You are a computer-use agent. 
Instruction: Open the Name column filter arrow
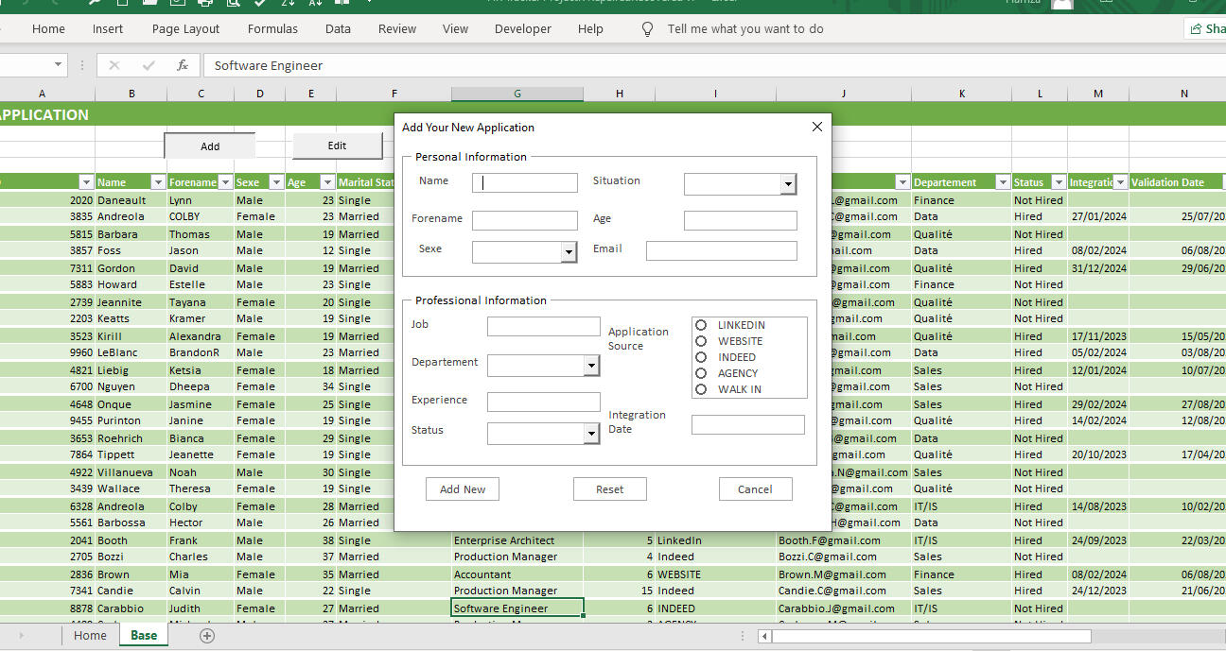click(x=159, y=182)
